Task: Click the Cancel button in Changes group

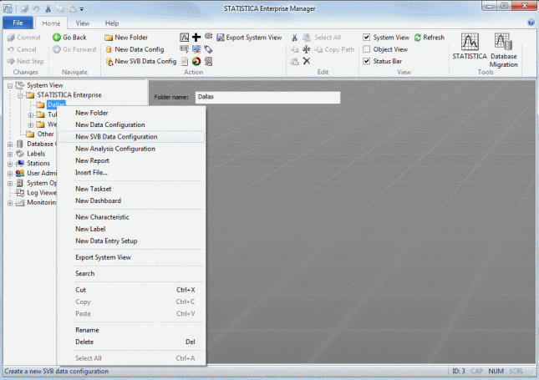Action: pyautogui.click(x=22, y=49)
